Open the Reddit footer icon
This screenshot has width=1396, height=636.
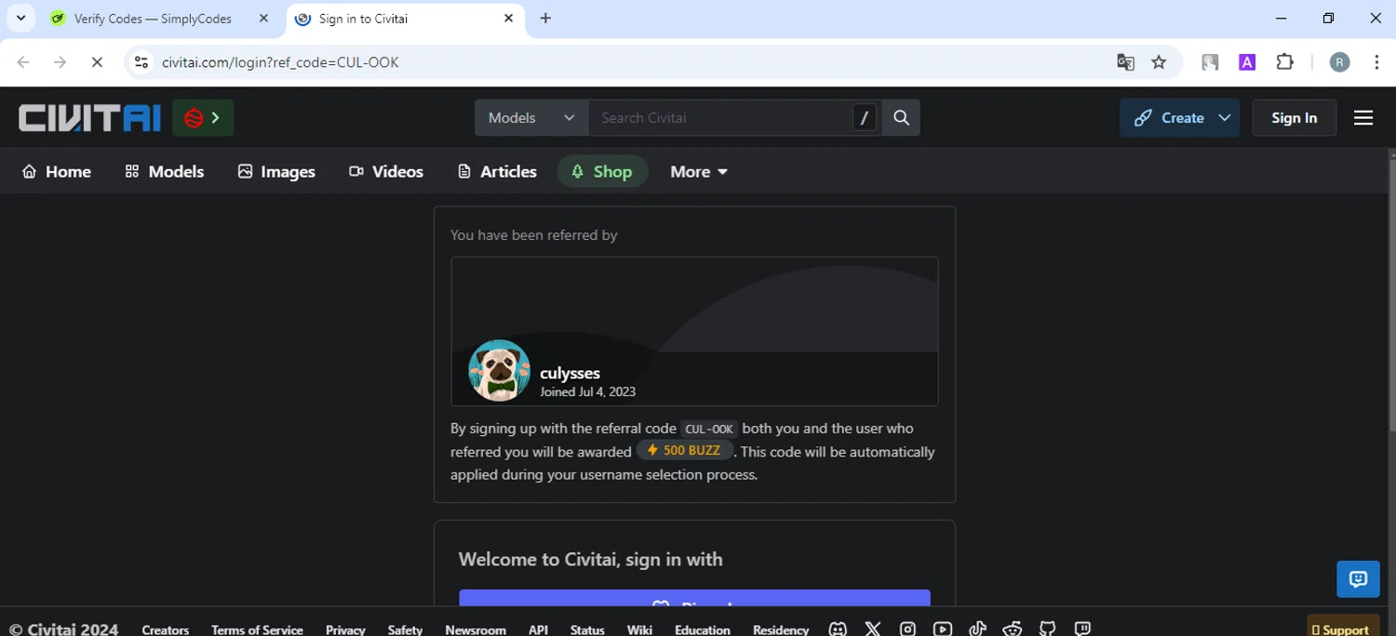click(1013, 629)
